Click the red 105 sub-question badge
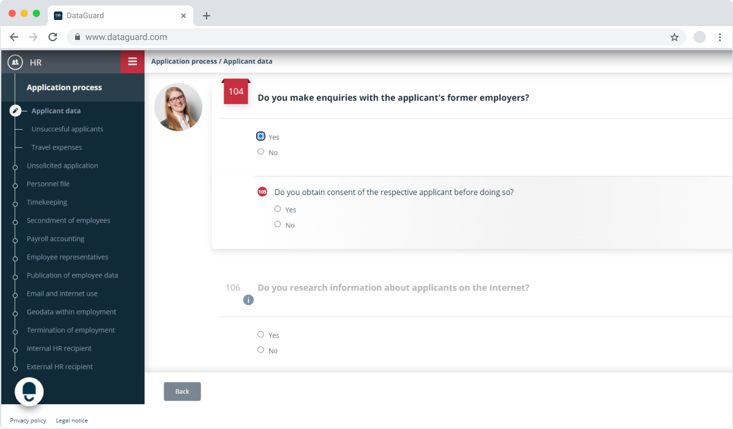This screenshot has height=429, width=733. tap(262, 192)
